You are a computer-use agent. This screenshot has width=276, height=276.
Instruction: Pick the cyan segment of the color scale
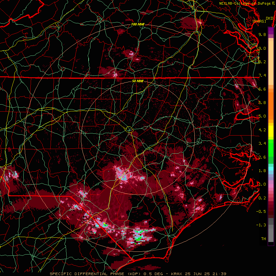(x=271, y=169)
